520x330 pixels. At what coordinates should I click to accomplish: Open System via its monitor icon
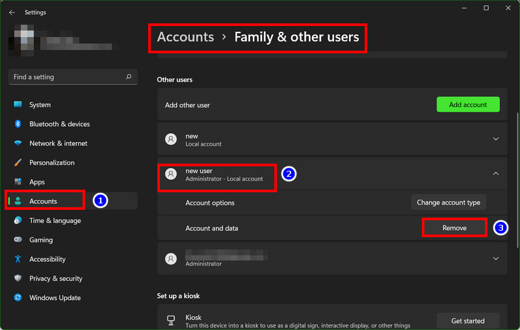(x=18, y=105)
